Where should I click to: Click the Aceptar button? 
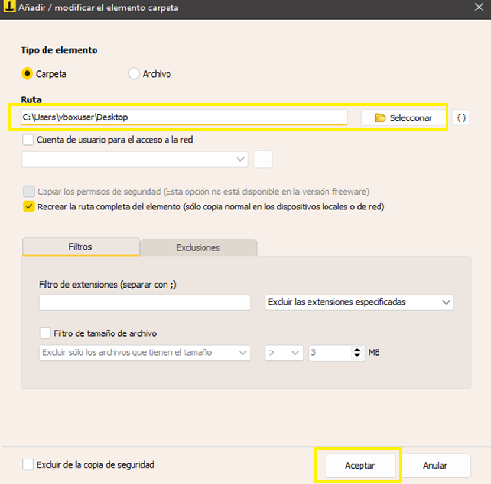coord(360,466)
